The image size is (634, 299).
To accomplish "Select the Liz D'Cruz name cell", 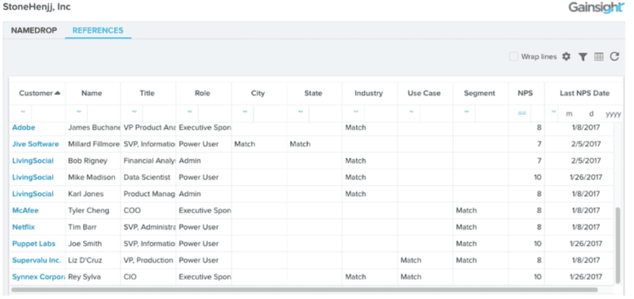I will pos(93,260).
